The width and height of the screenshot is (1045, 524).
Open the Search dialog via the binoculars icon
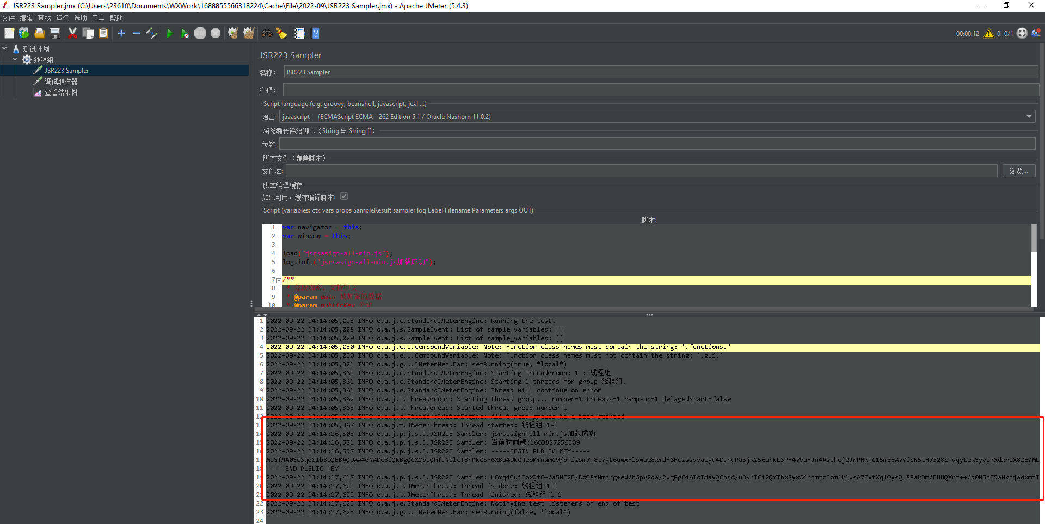(x=266, y=33)
